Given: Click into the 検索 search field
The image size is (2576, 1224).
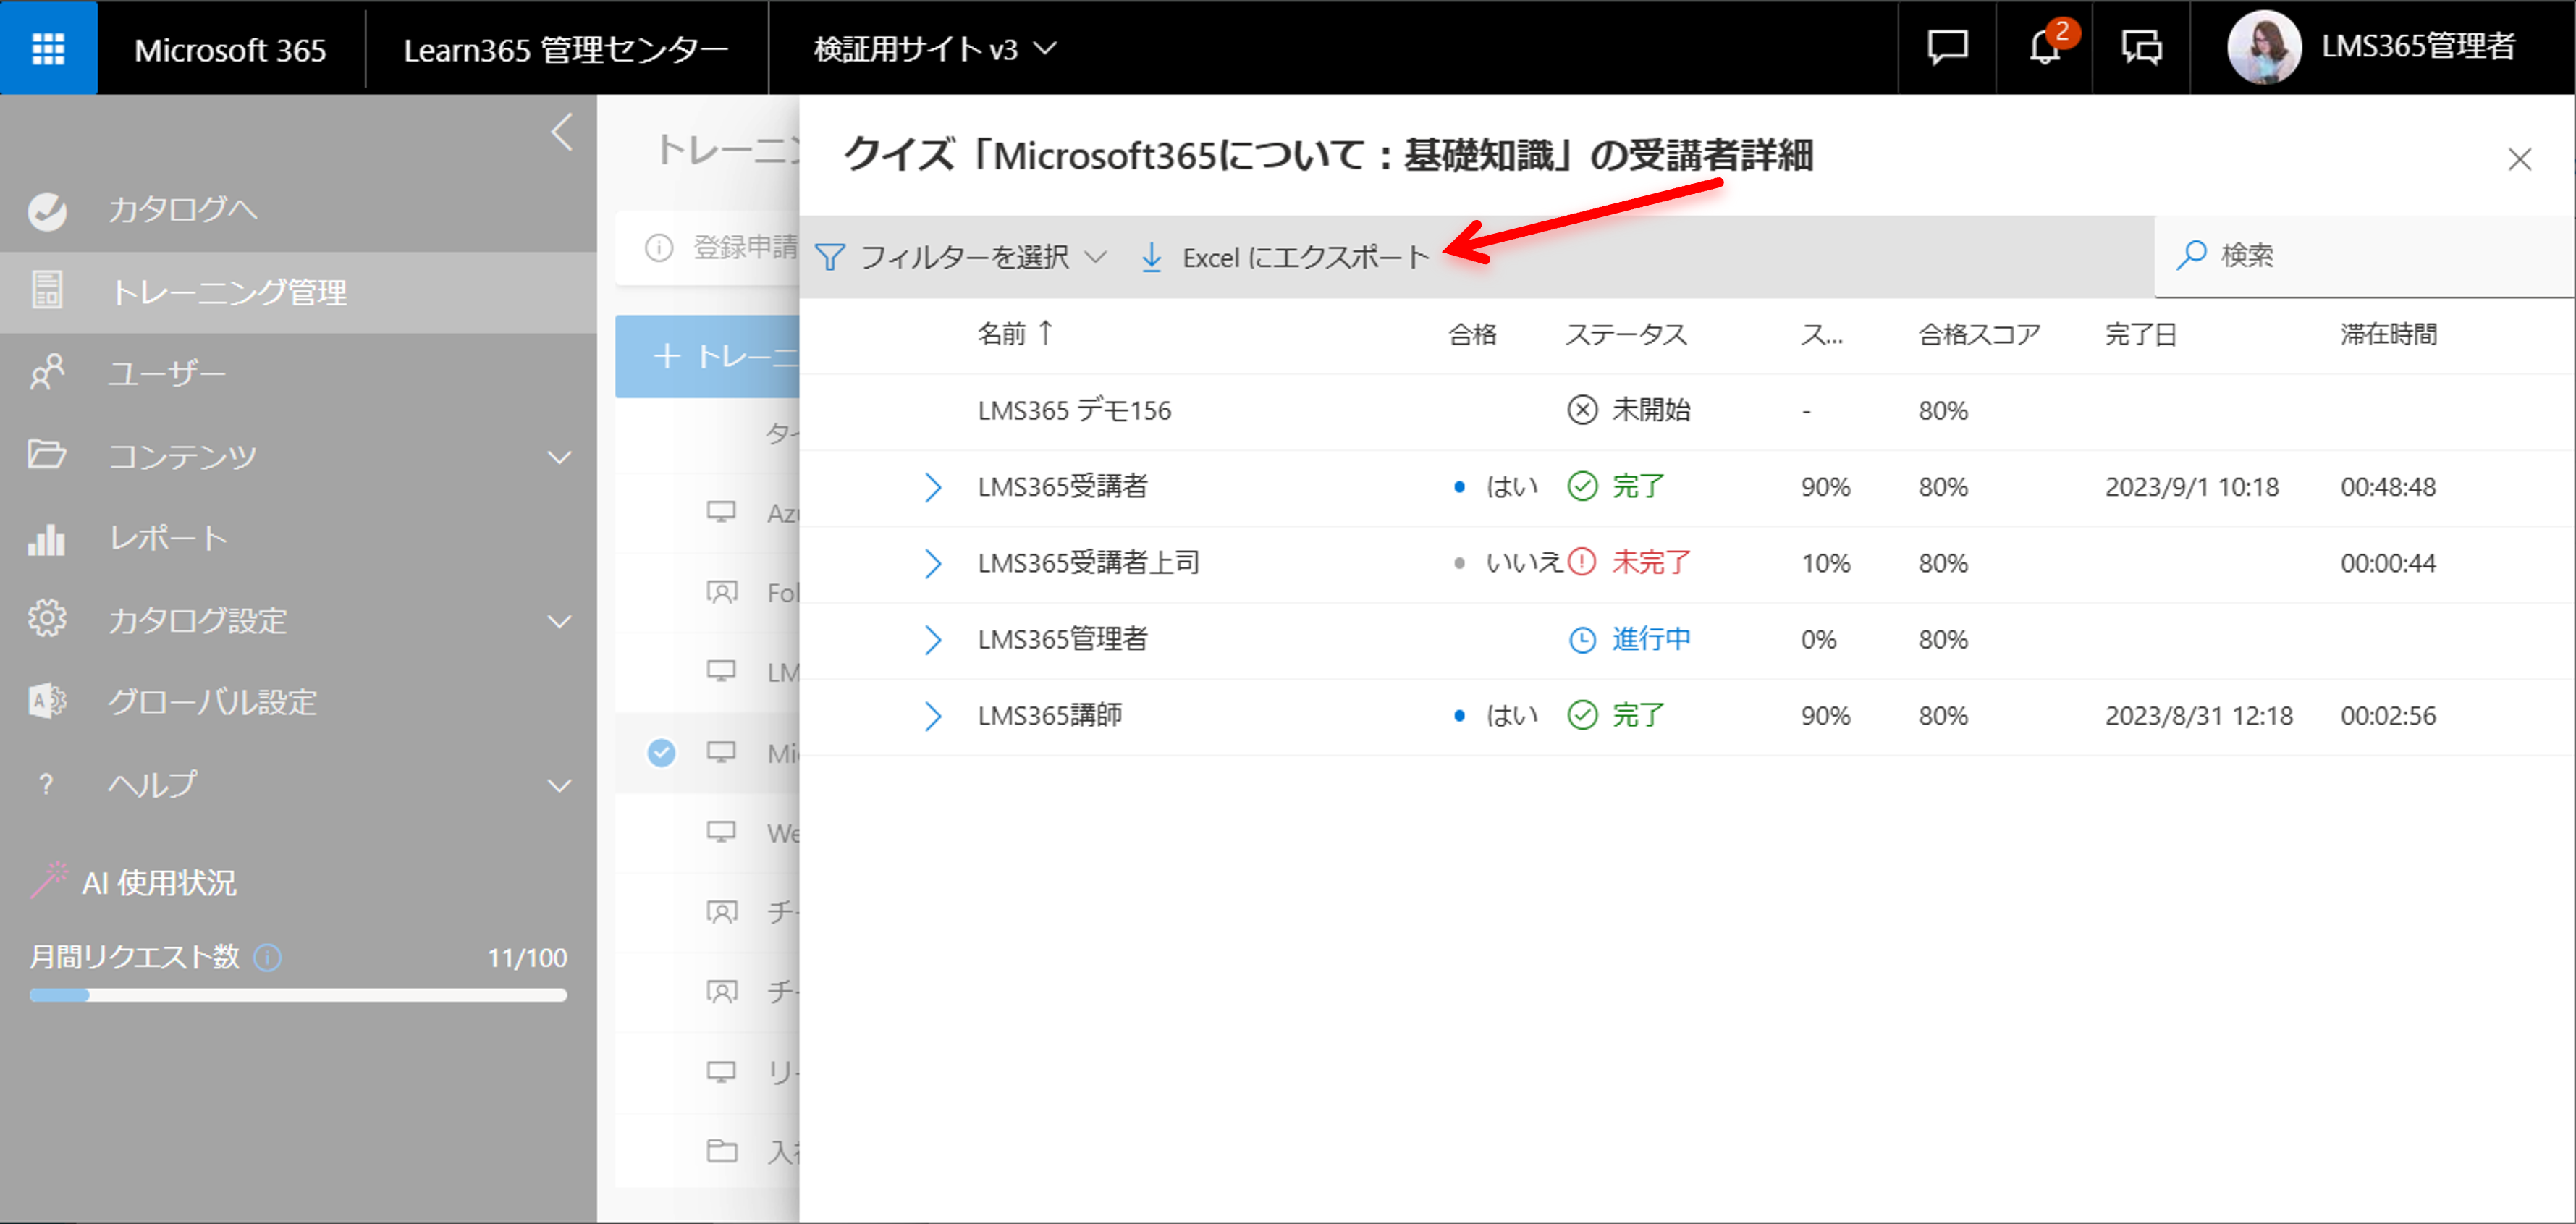Looking at the screenshot, I should pyautogui.click(x=2364, y=255).
